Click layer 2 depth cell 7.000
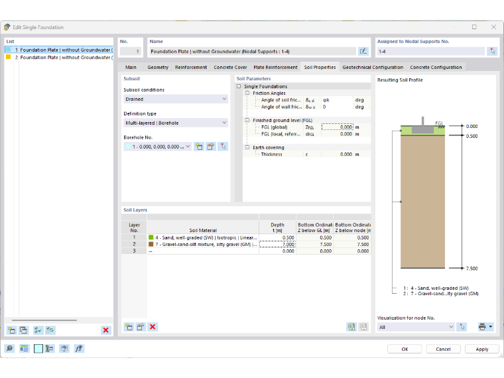504x378 pixels. pyautogui.click(x=277, y=244)
